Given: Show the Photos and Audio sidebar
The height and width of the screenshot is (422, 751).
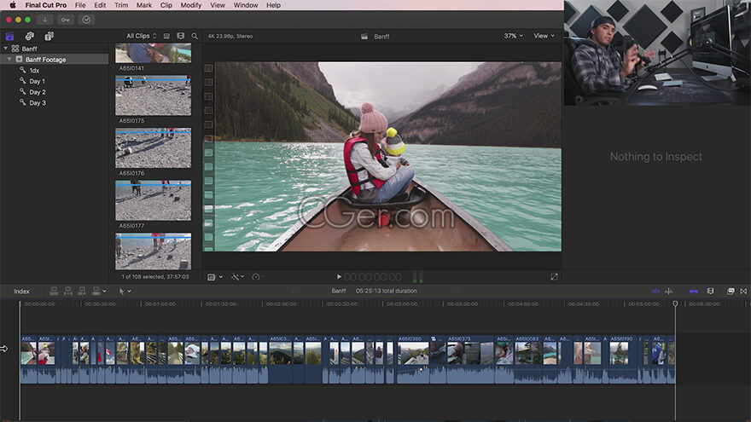Looking at the screenshot, I should pos(30,36).
